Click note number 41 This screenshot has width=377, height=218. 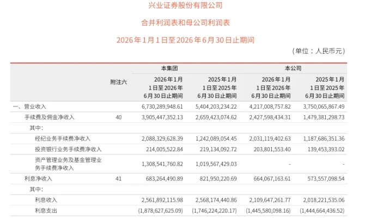click(119, 179)
